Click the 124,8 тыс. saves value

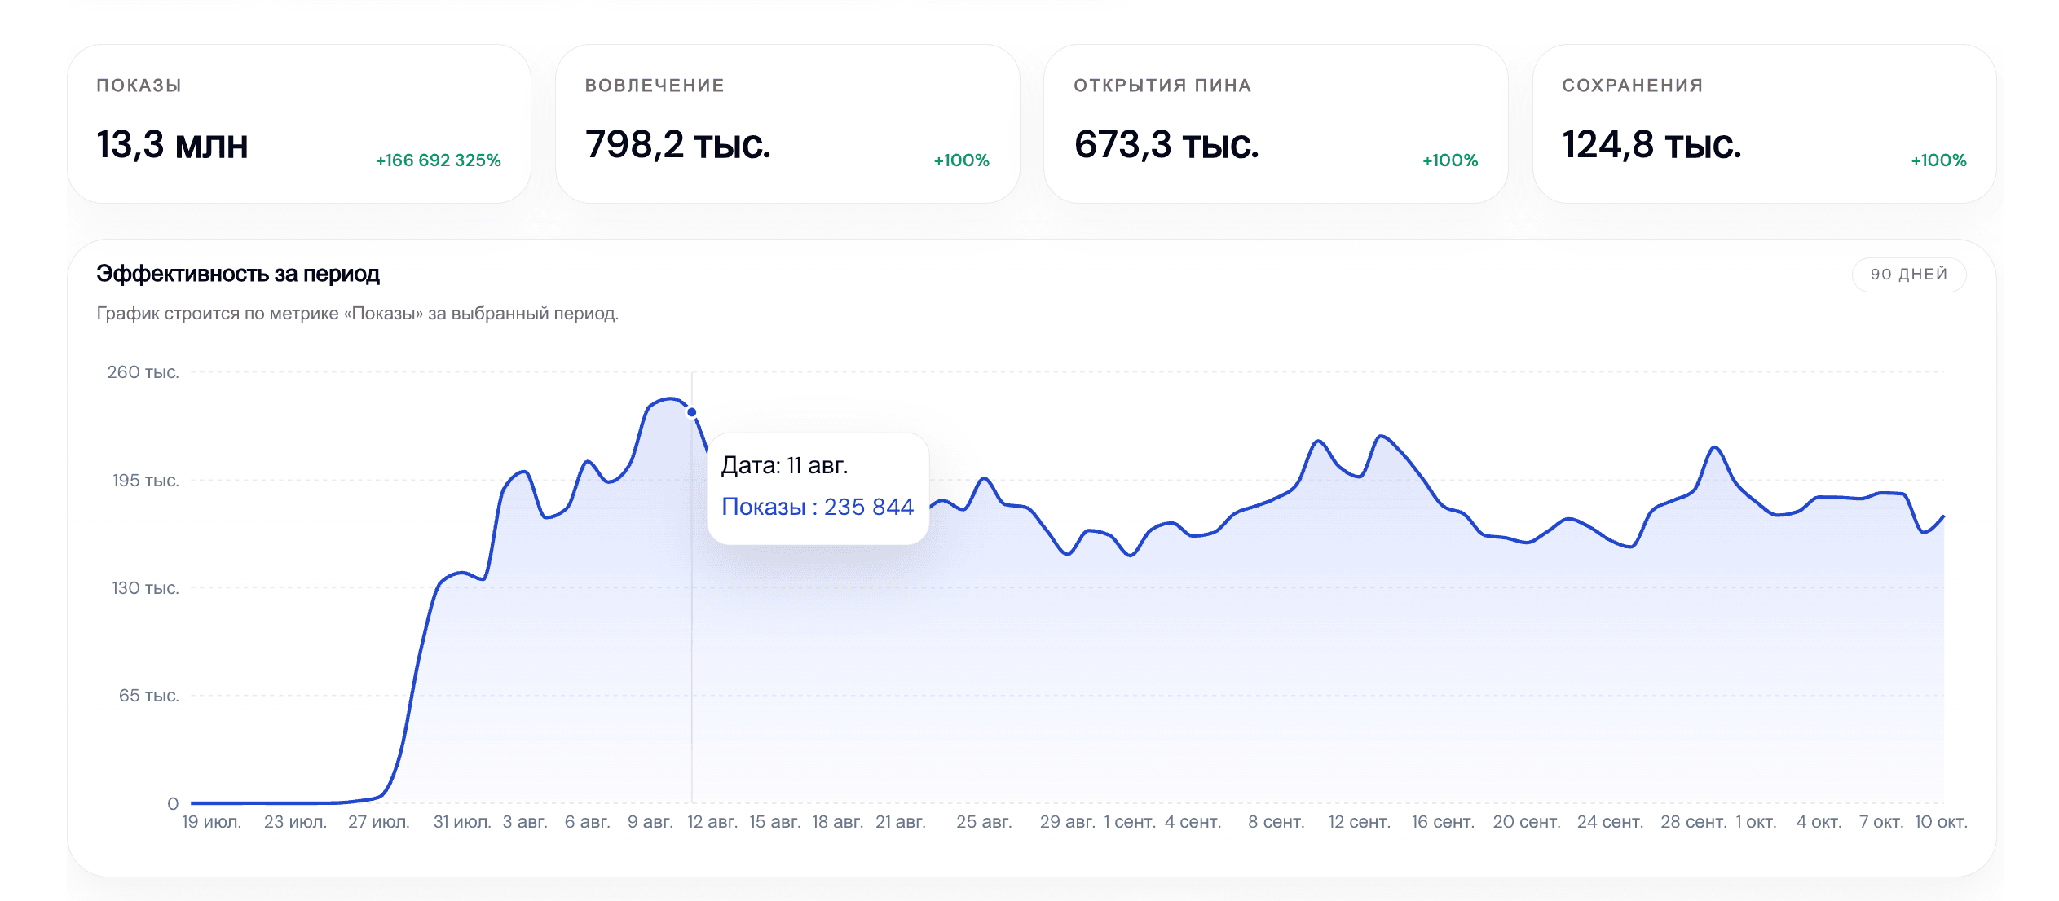pos(1651,145)
